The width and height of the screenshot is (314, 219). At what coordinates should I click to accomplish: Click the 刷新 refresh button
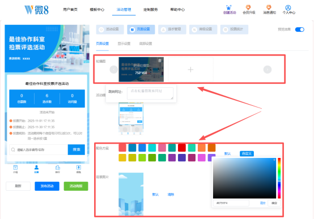[x=18, y=186]
